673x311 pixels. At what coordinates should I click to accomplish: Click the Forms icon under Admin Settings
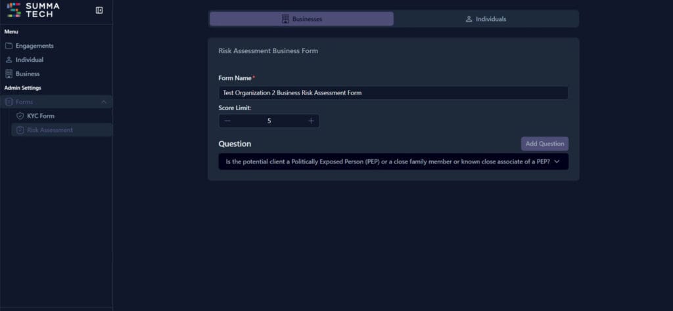click(x=9, y=102)
